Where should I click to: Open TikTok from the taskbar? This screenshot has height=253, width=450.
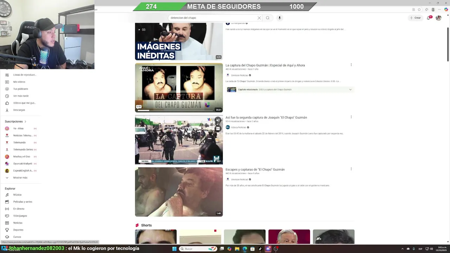point(260,249)
